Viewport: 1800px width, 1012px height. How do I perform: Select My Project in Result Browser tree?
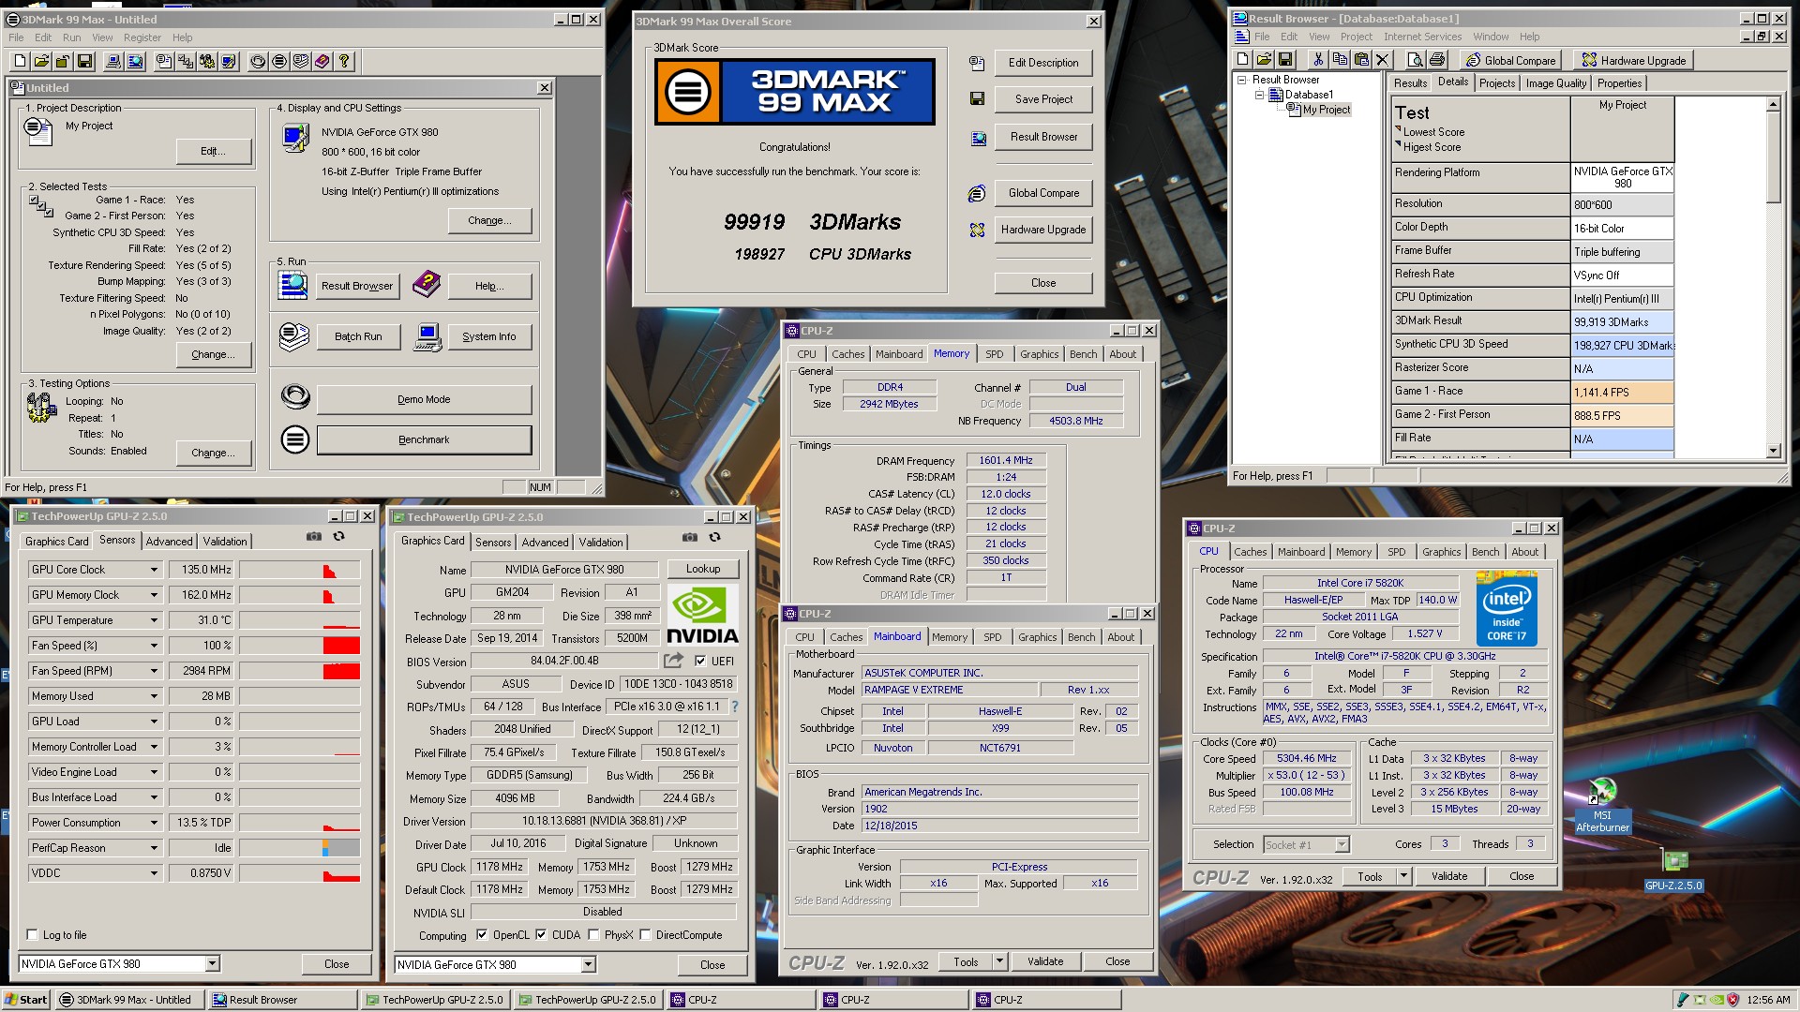point(1326,110)
